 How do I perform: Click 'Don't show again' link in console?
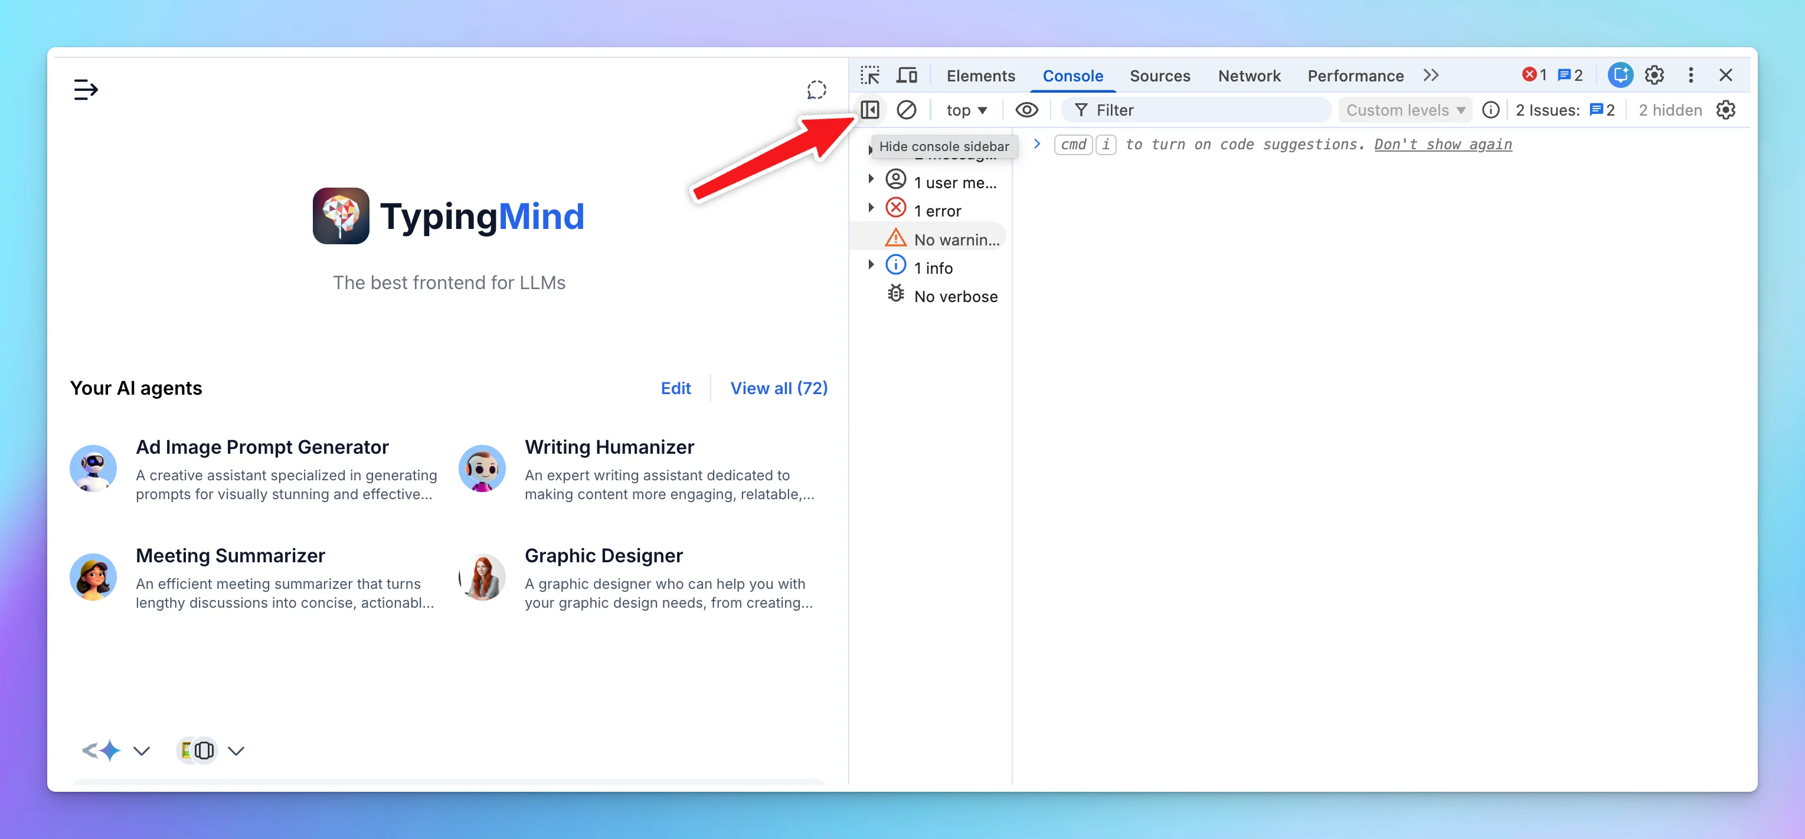(1443, 145)
